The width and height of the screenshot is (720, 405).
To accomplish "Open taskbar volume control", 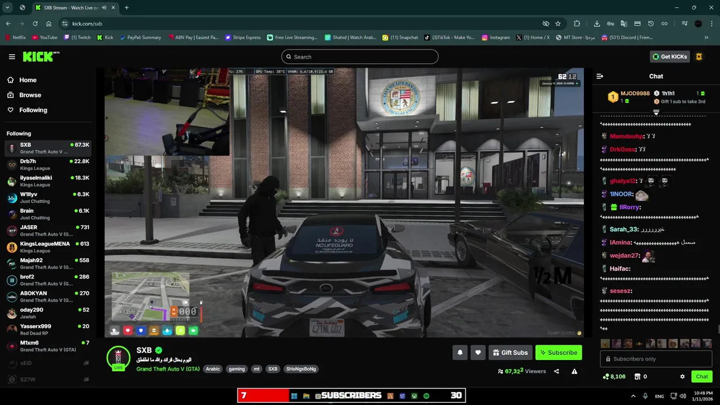I will [x=684, y=396].
